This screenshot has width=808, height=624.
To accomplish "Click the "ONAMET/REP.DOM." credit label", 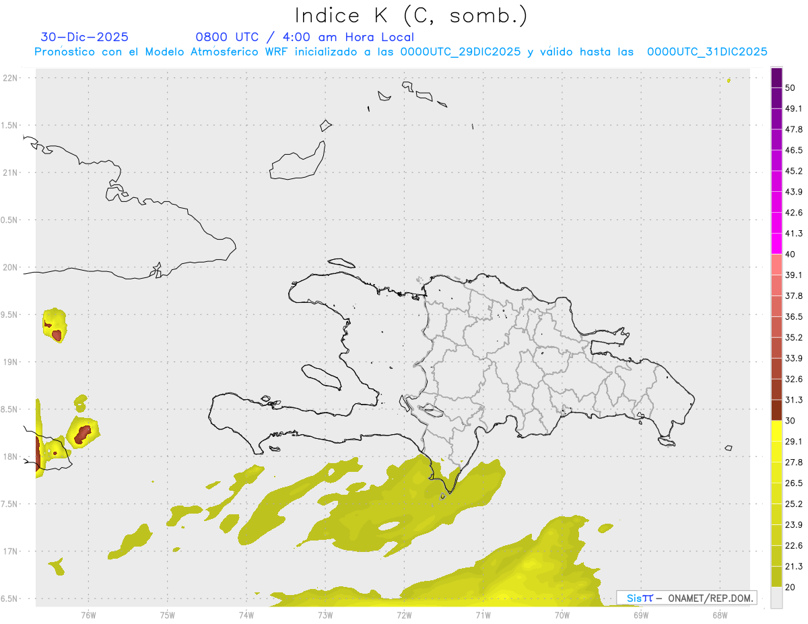I will pyautogui.click(x=710, y=598).
